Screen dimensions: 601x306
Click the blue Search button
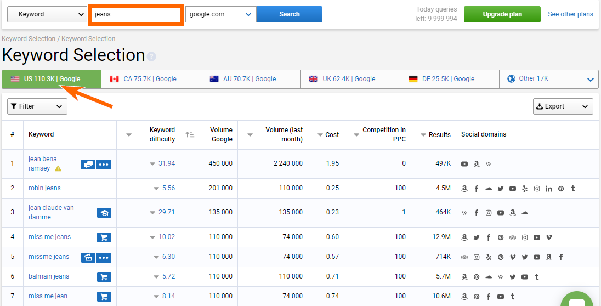tap(290, 14)
